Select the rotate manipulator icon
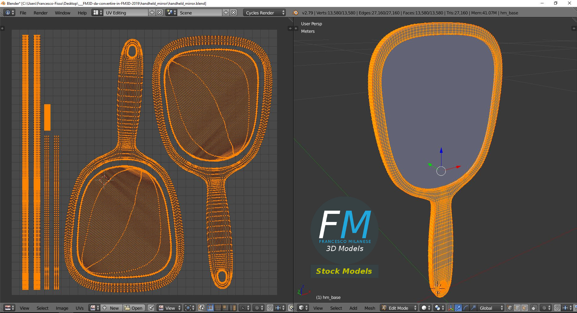Viewport: 577px width, 313px height. (466, 308)
